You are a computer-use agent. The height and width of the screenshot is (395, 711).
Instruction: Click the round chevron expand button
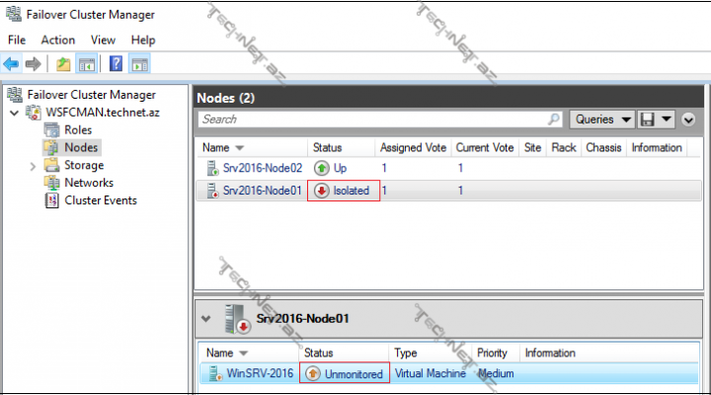point(688,119)
